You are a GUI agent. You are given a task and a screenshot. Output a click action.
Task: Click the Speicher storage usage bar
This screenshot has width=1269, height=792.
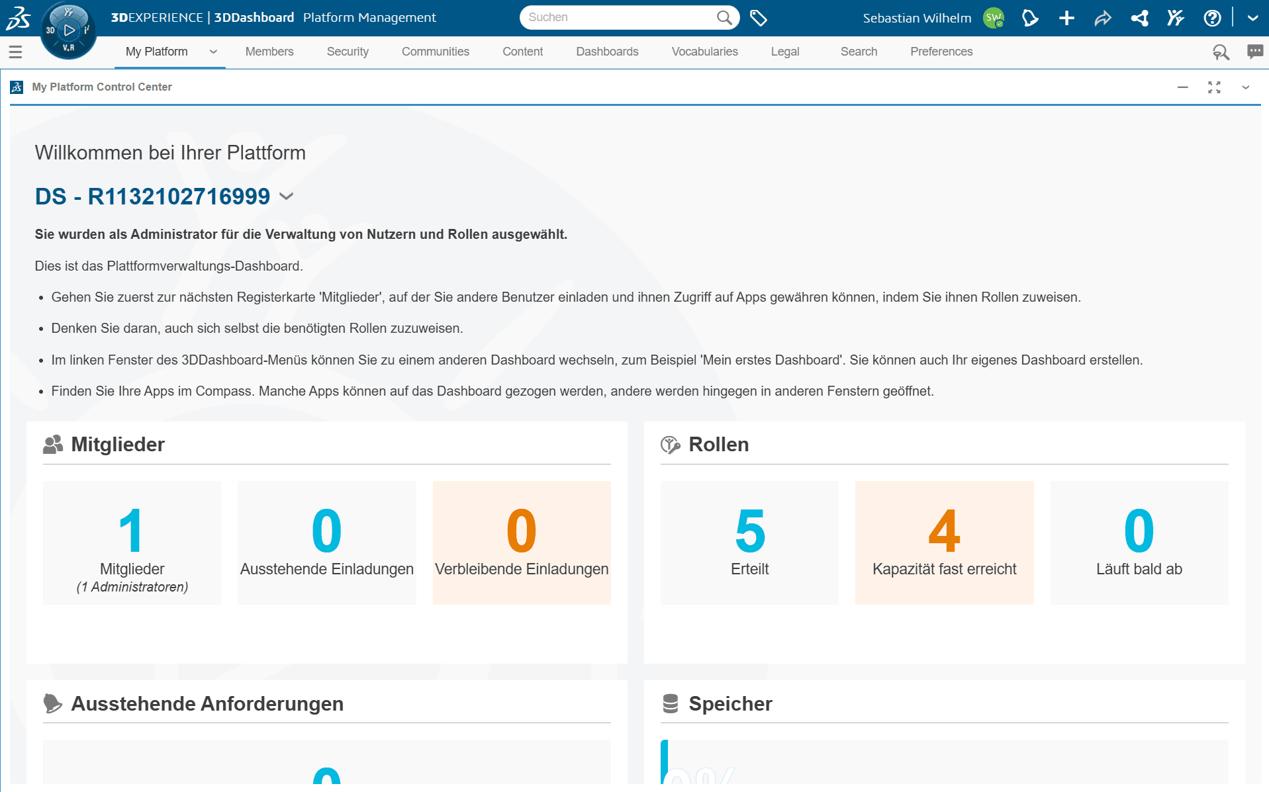point(944,762)
